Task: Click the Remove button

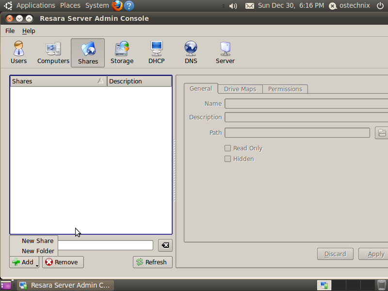Action: click(x=63, y=262)
